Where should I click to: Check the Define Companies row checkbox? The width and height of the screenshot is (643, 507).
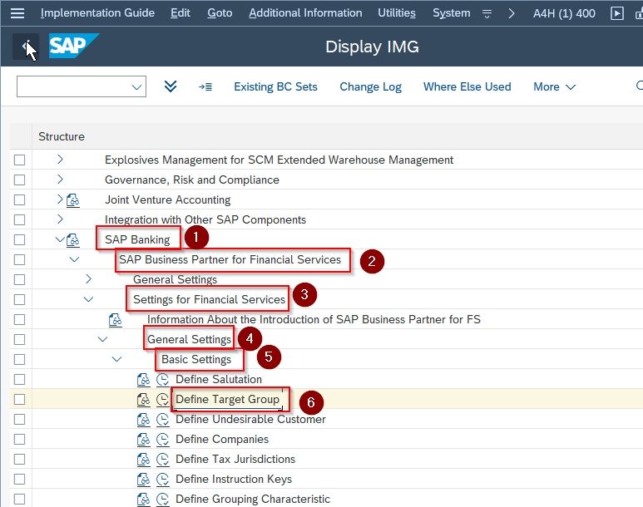pyautogui.click(x=19, y=440)
